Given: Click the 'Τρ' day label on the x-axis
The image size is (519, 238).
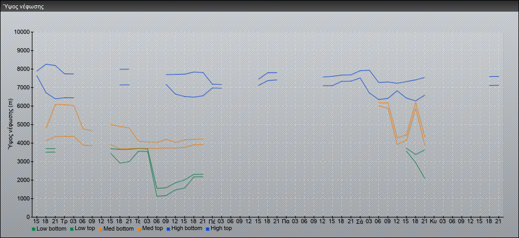Looking at the screenshot, I should coord(64,222).
